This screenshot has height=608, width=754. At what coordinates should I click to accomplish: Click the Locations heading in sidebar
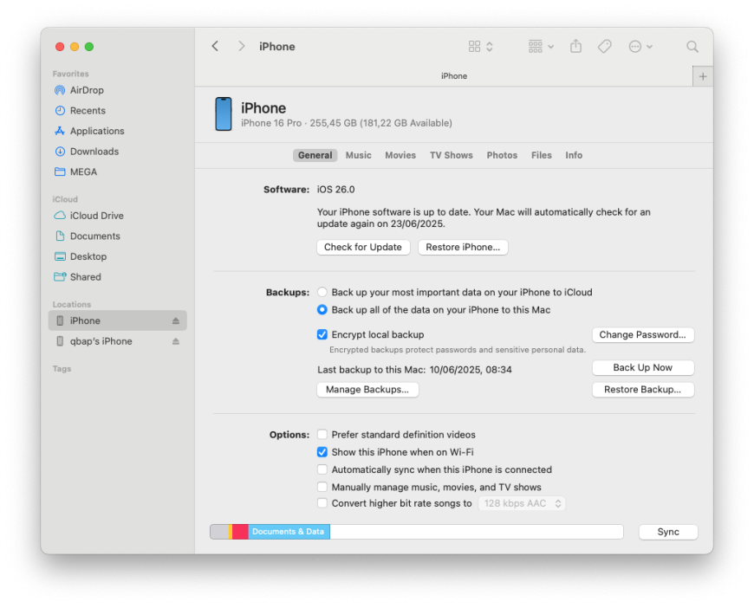pyautogui.click(x=72, y=304)
